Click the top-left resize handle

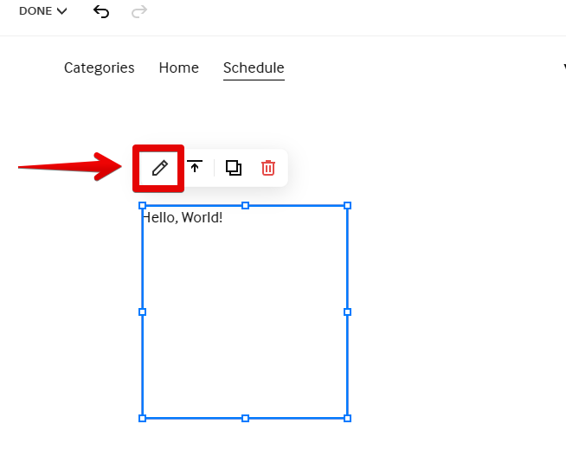(143, 206)
